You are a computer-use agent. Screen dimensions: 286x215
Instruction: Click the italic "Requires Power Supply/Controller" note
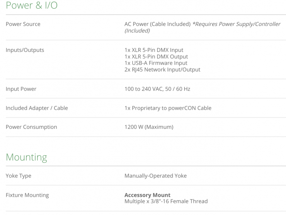237,24
